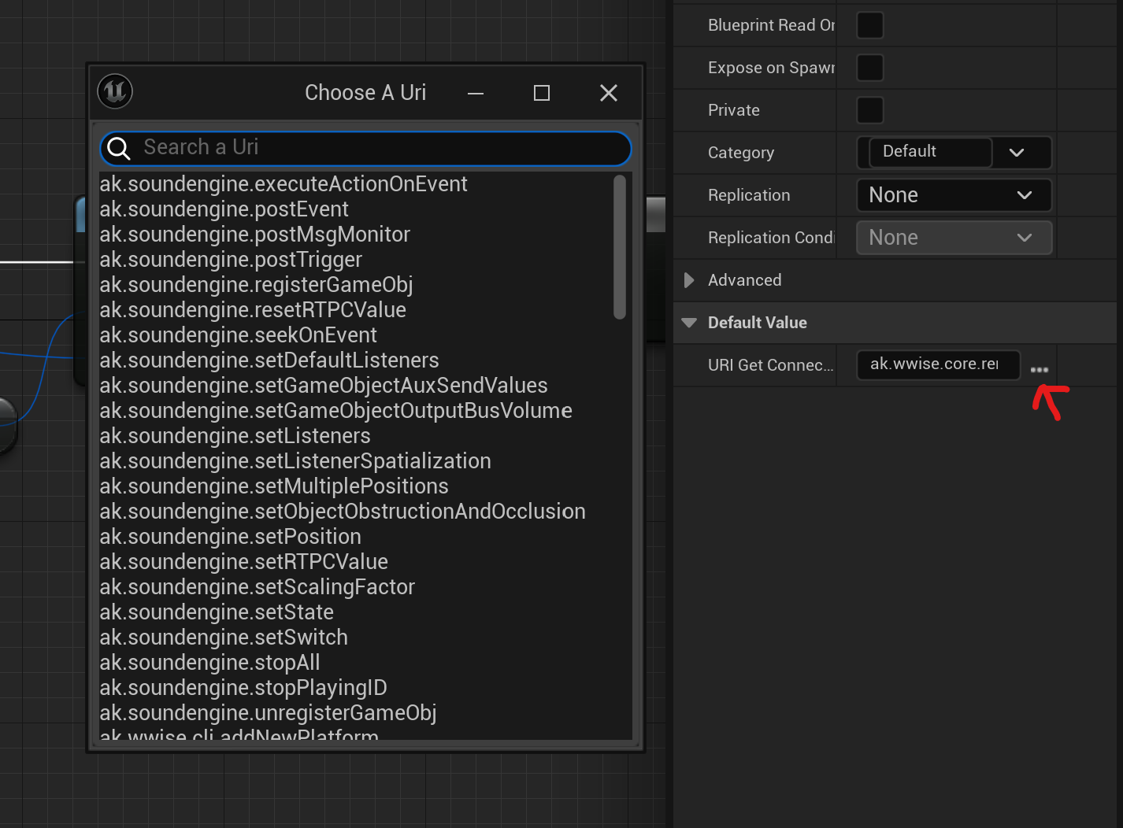Select ak.soundengine.setListenerSpatialization
The height and width of the screenshot is (828, 1123).
[295, 461]
